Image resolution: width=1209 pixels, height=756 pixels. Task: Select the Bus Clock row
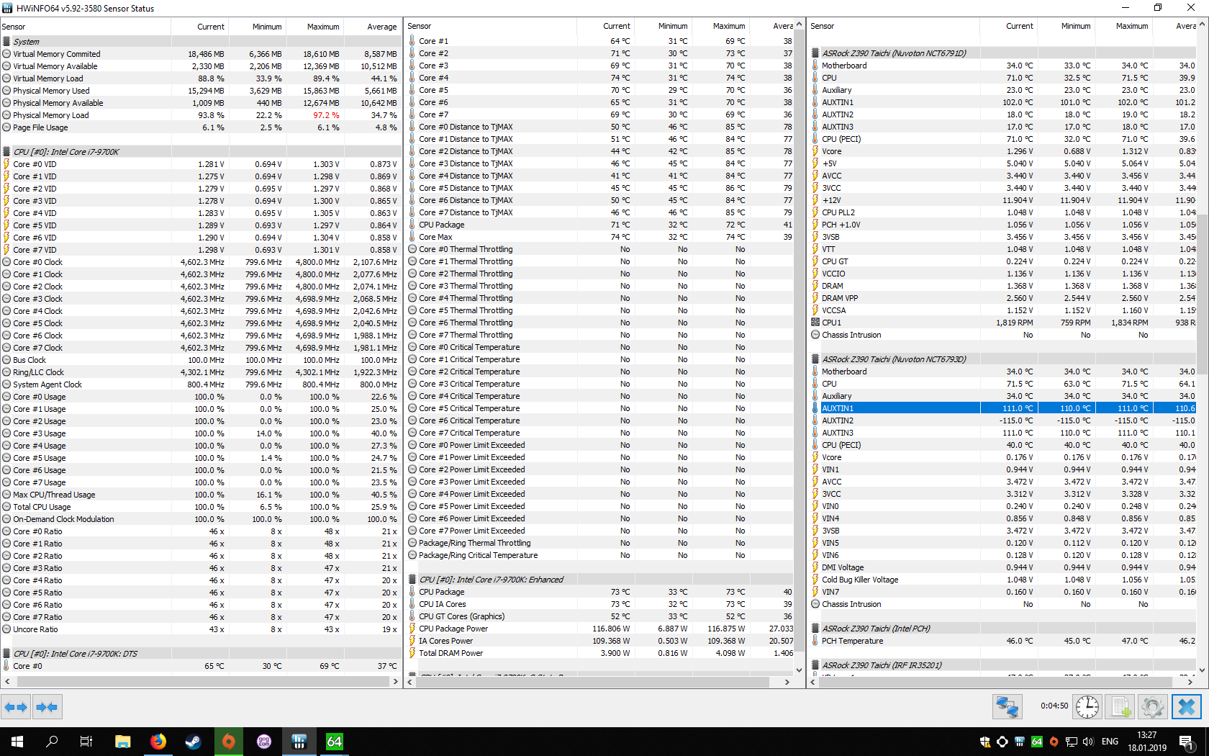pos(200,360)
